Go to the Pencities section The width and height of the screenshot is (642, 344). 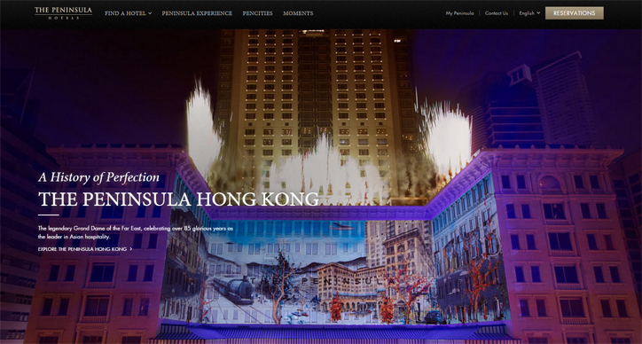257,13
